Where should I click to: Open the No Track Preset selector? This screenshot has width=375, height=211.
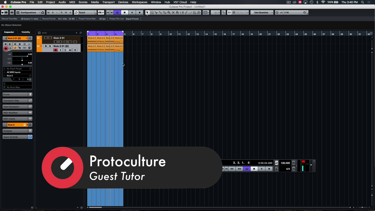point(17,69)
